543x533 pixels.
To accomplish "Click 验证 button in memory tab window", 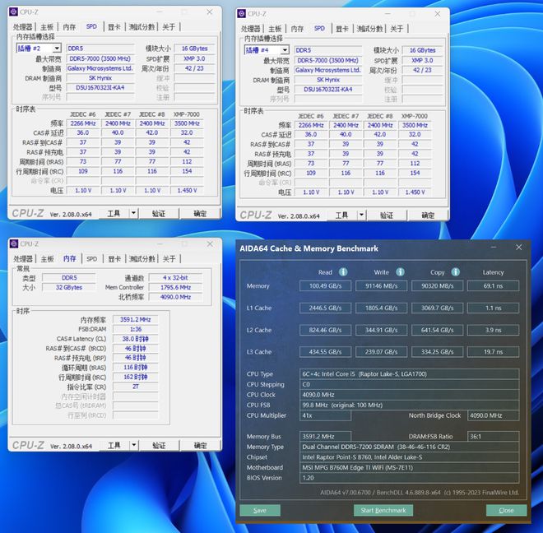I will 159,445.
